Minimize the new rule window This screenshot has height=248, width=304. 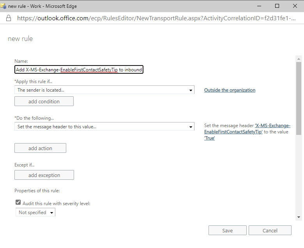coord(259,6)
